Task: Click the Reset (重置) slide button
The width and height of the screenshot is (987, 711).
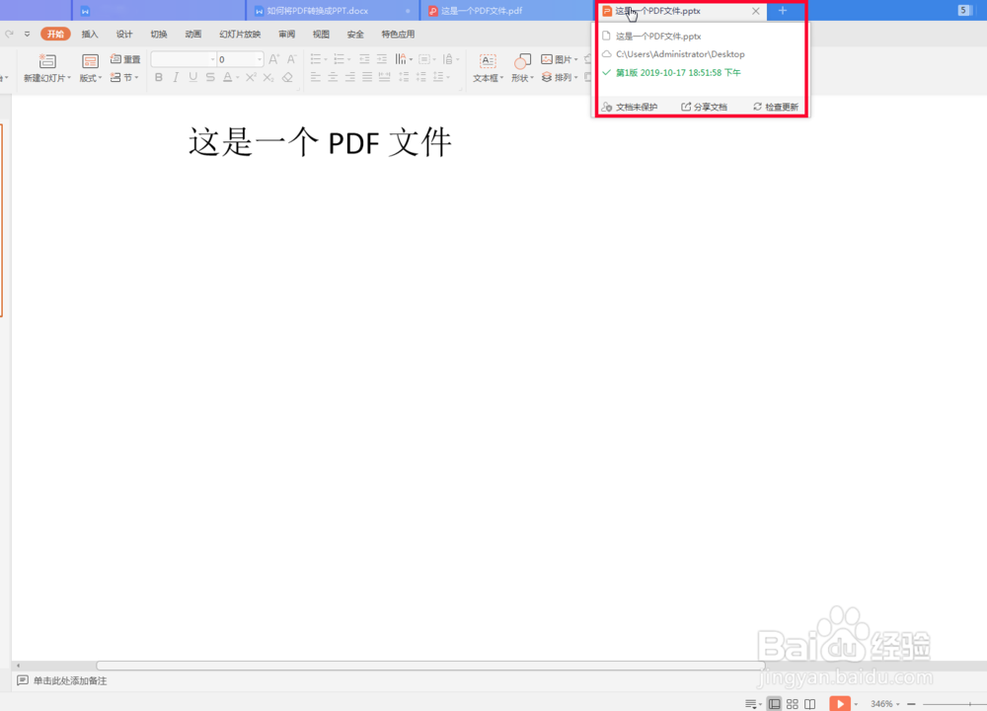Action: [124, 59]
